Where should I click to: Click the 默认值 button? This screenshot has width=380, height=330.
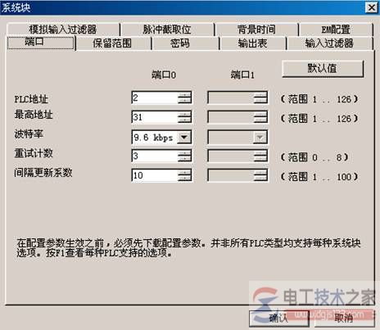[323, 69]
